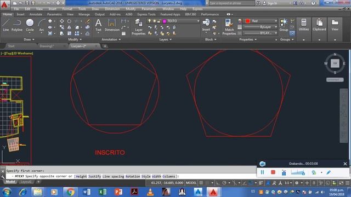
Task: Click Match Properties
Action: [x=229, y=27]
